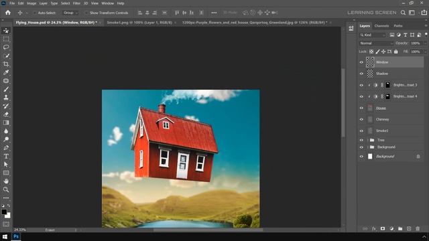Image resolution: width=429 pixels, height=241 pixels.
Task: Toggle visibility of italic Background layer
Action: tap(361, 157)
